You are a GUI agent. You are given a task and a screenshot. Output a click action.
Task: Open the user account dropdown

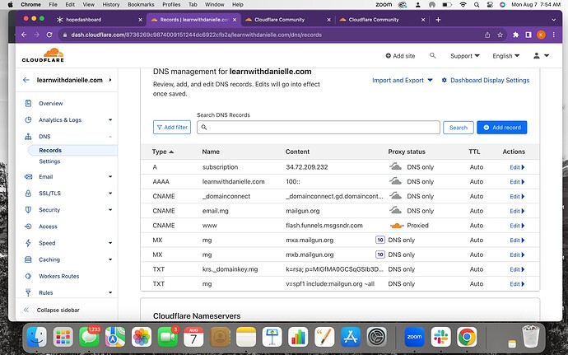pyautogui.click(x=541, y=56)
